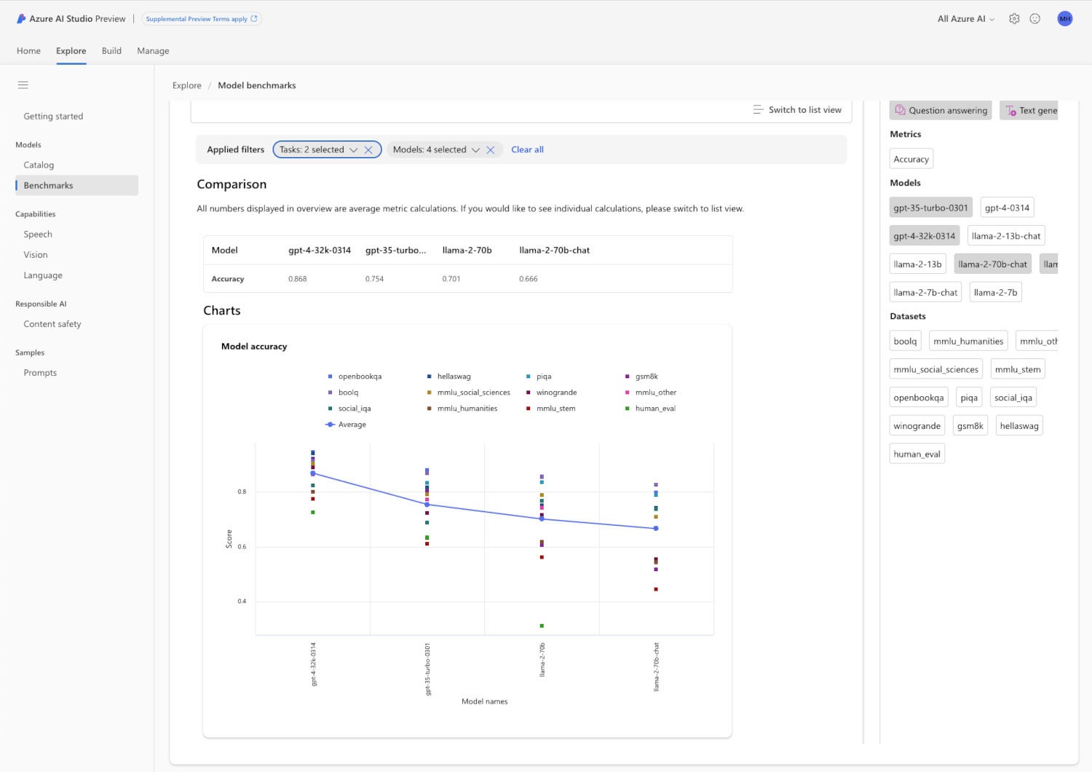Open the All Azure AI dropdown

point(965,19)
